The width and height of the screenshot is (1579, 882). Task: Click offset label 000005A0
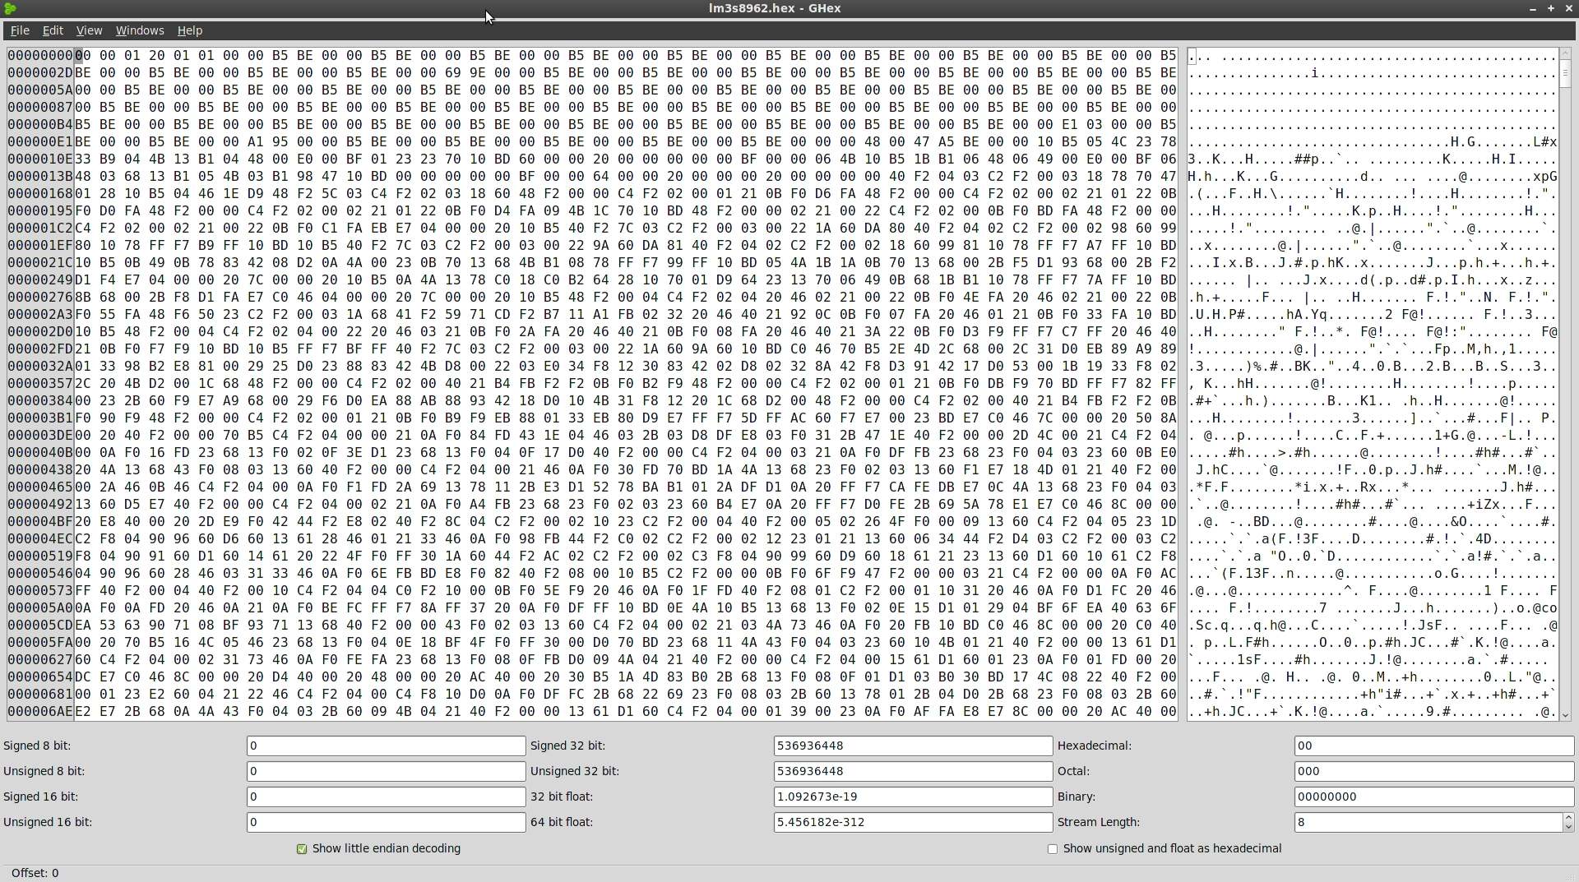click(x=40, y=607)
